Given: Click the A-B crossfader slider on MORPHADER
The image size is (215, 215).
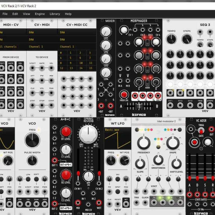Looking at the screenshot, I should pos(139,106).
